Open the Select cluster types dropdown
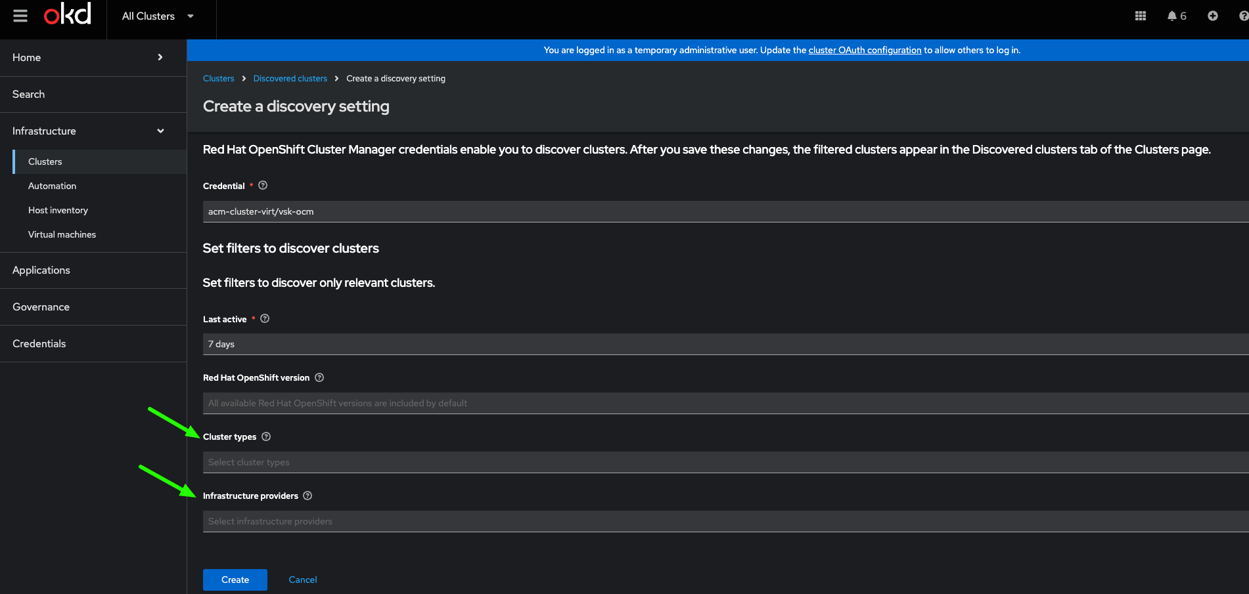The height and width of the screenshot is (594, 1249). 723,462
